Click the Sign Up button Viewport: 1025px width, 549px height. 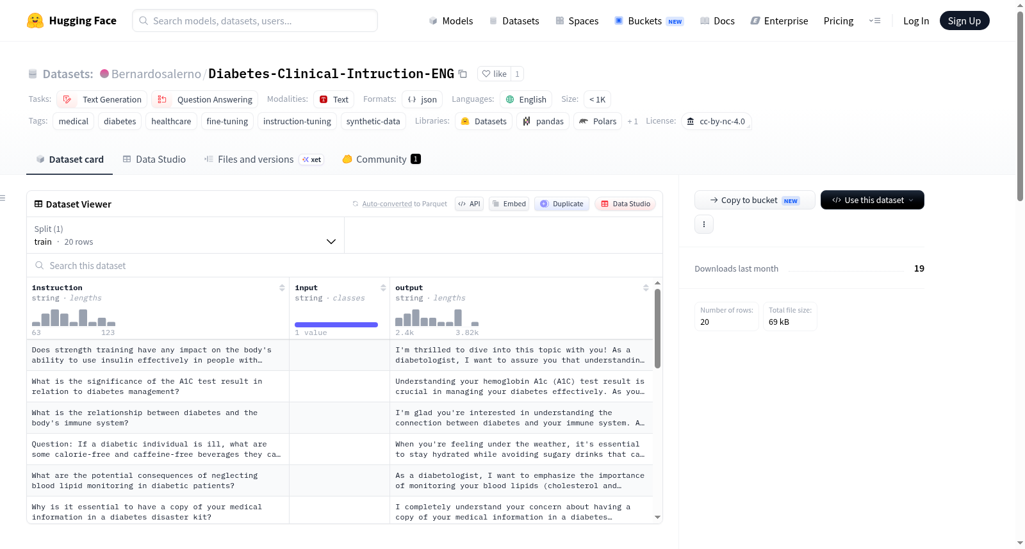(964, 20)
